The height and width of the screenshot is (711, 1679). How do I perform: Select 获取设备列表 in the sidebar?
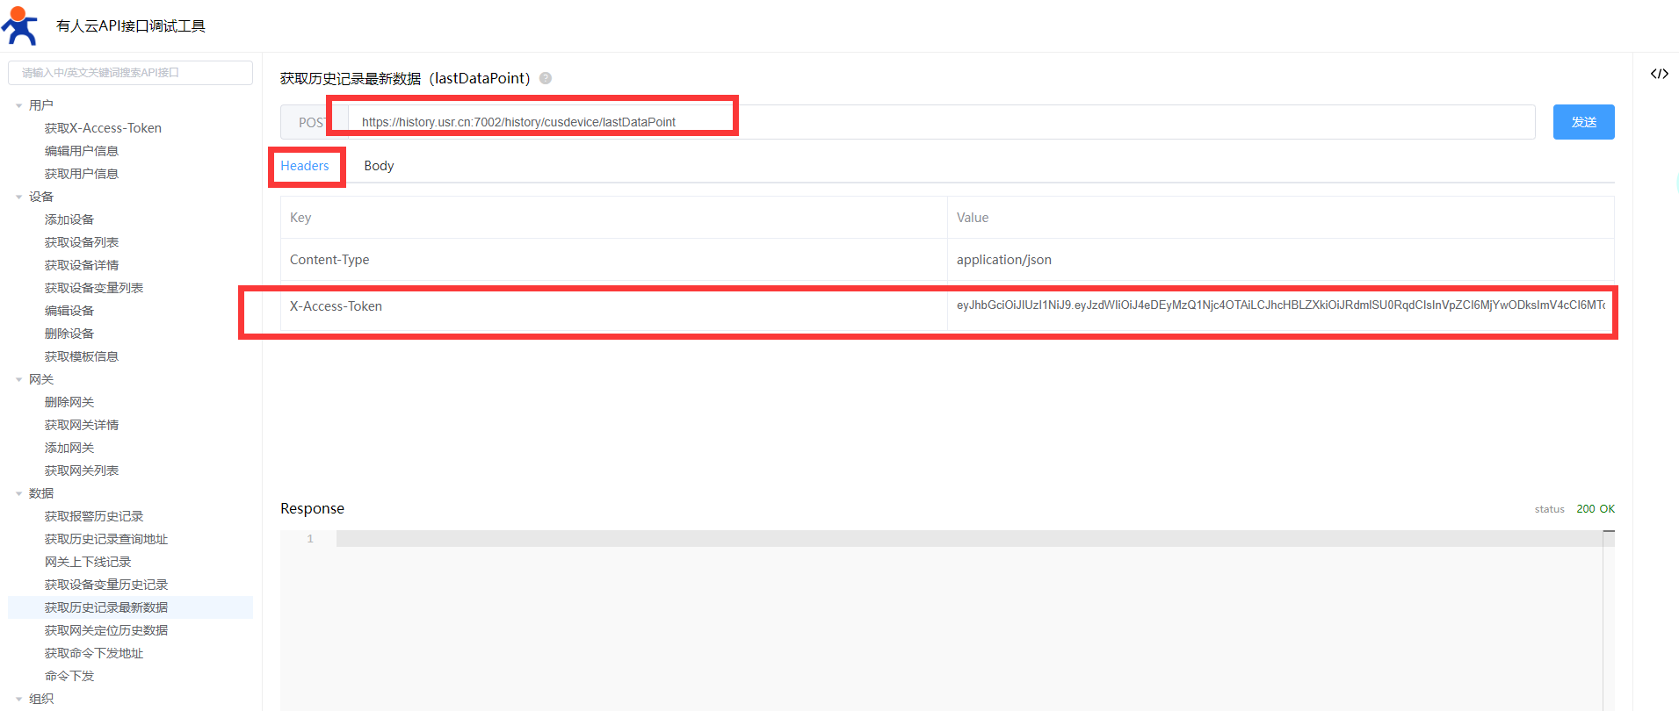click(x=82, y=242)
